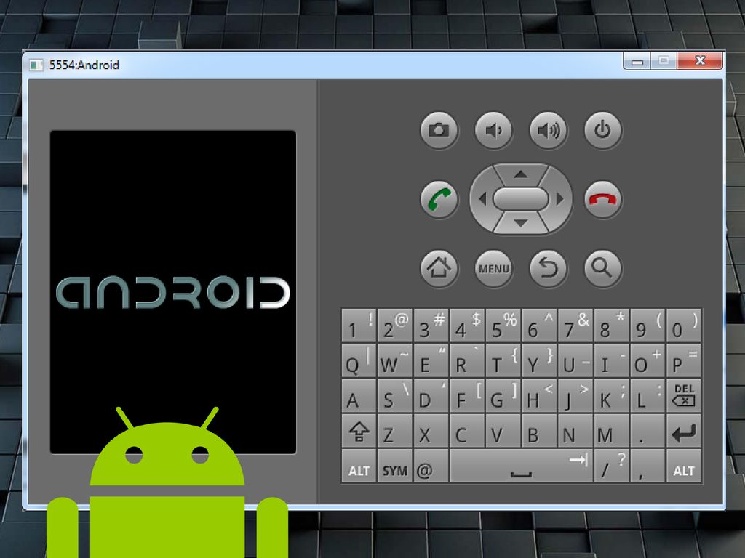Tap the C key
The width and height of the screenshot is (745, 558).
[x=467, y=431]
